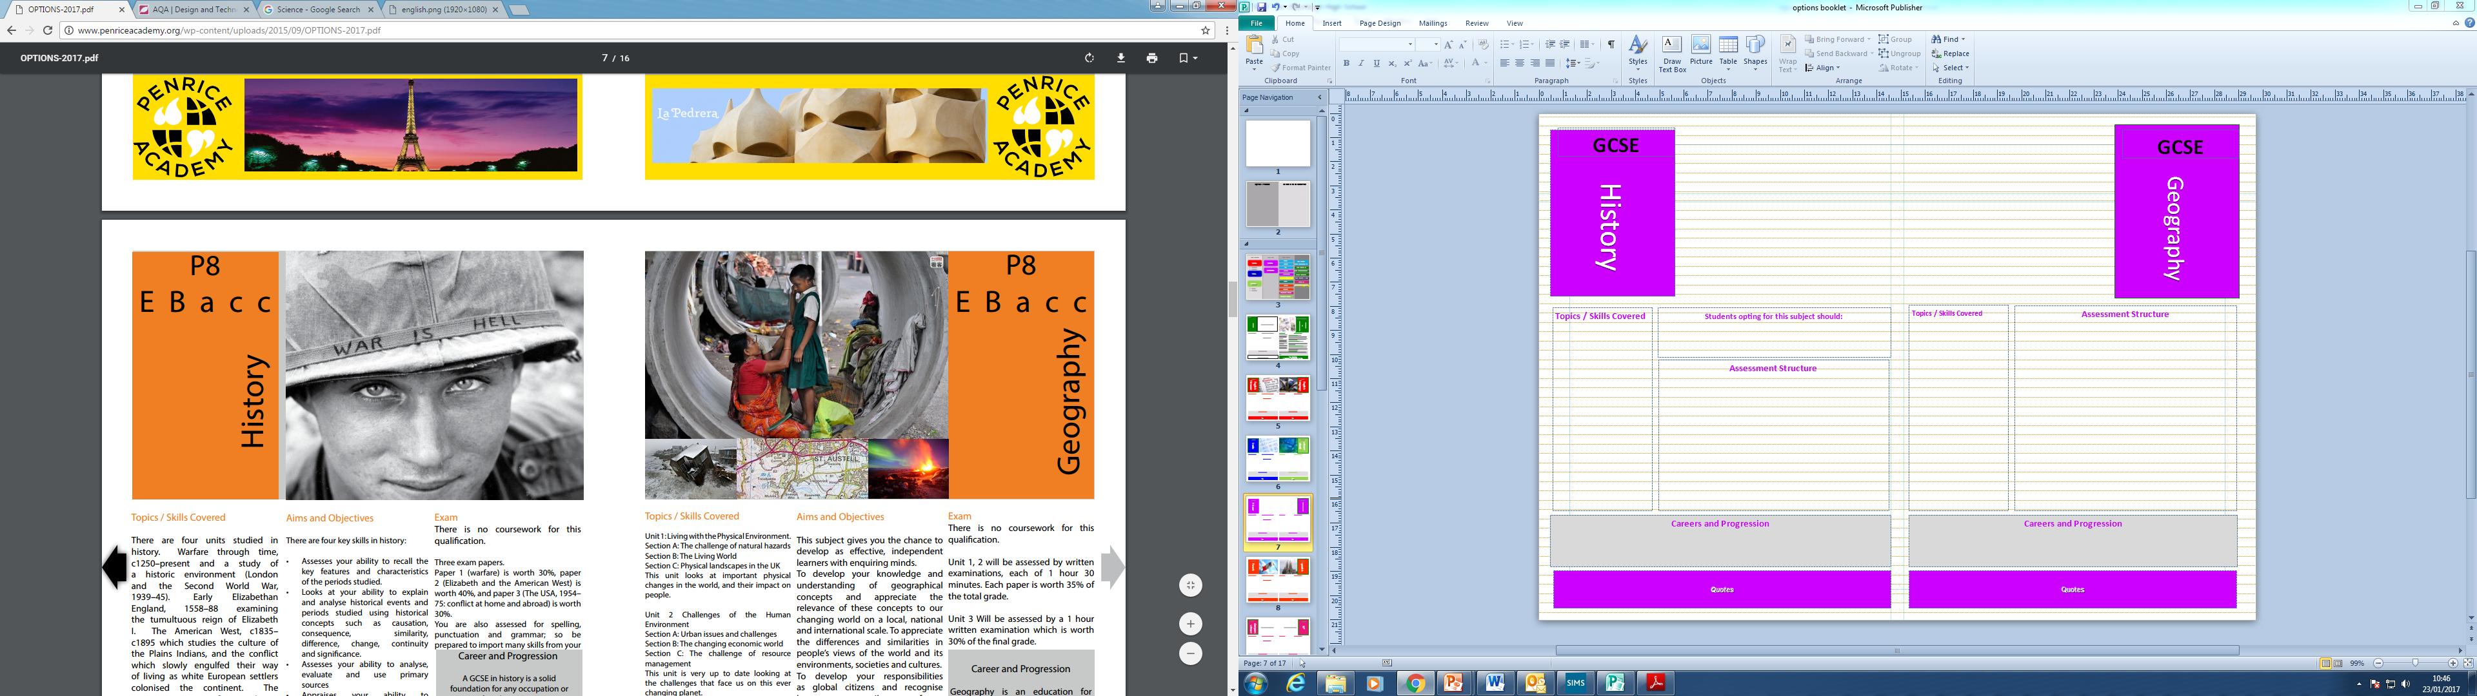
Task: Rotate the PDF clockwise in viewer toolbar
Action: coord(1088,58)
